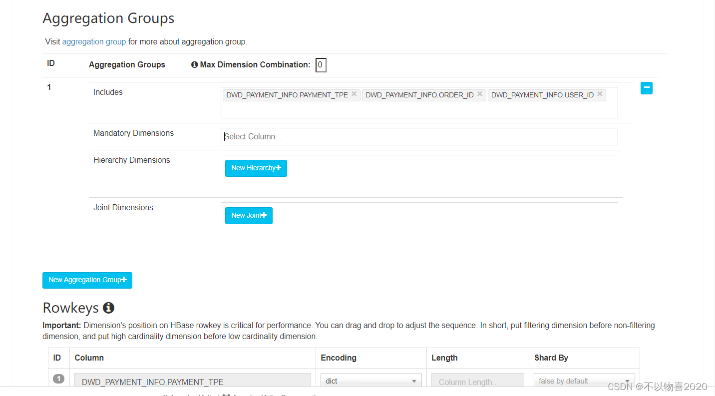Remove DWD_PAYMENT_INFO.USER_ID from Includes
The height and width of the screenshot is (396, 715).
pyautogui.click(x=600, y=94)
